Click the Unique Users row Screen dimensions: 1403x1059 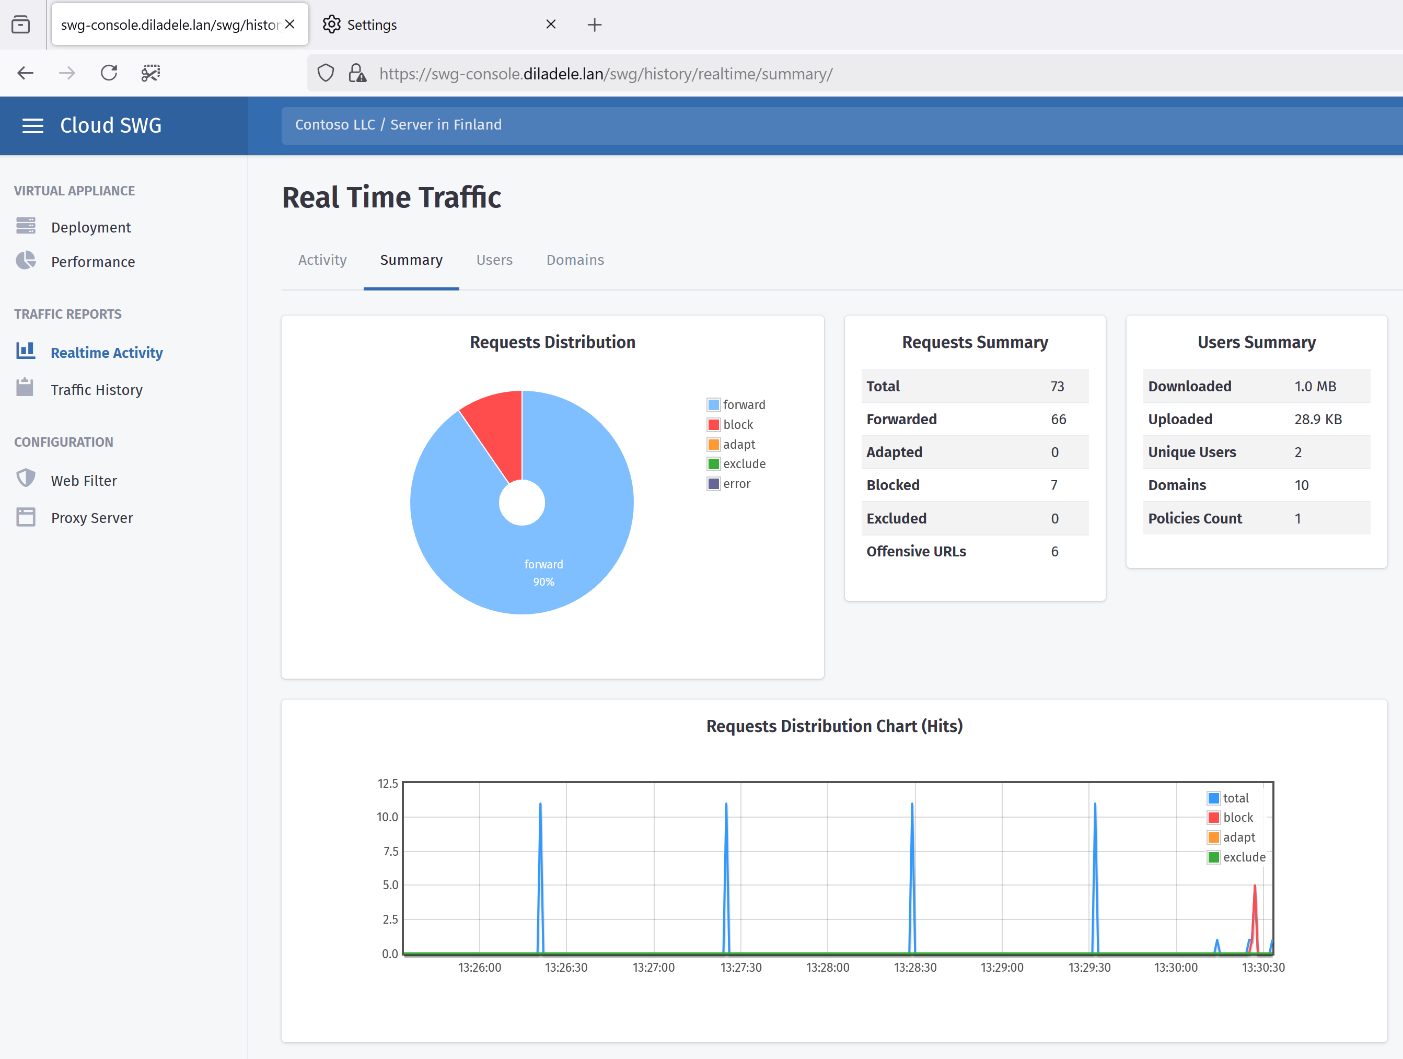[x=1257, y=452]
